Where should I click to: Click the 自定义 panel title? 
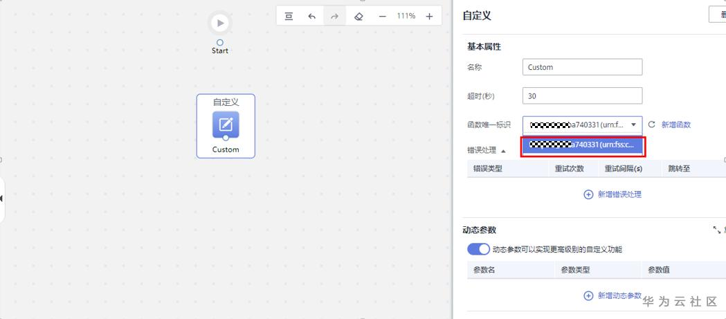(477, 15)
